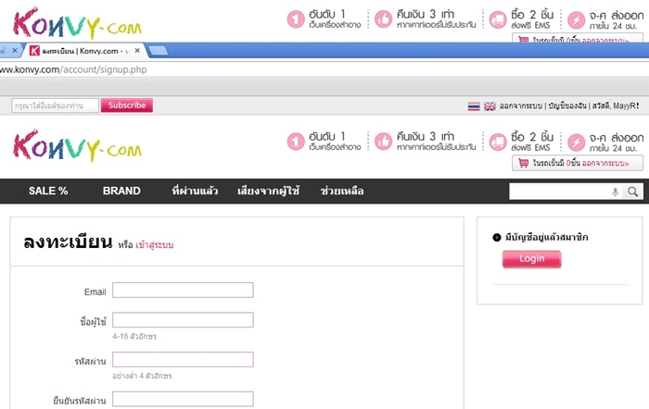The image size is (649, 409).
Task: Click the newsletter email input field
Action: (55, 105)
